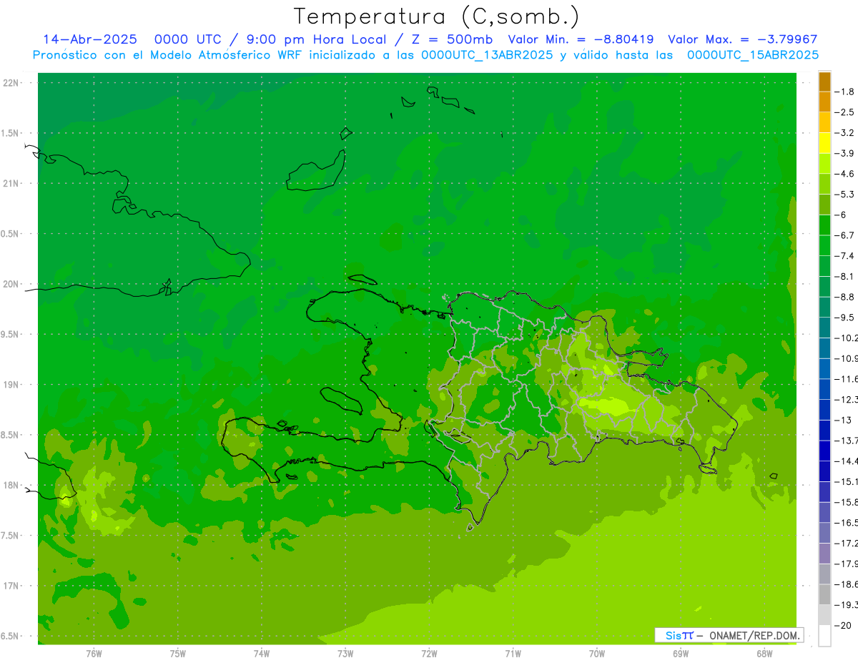Click the "-3.9" color scale label
The height and width of the screenshot is (663, 858).
click(x=845, y=153)
